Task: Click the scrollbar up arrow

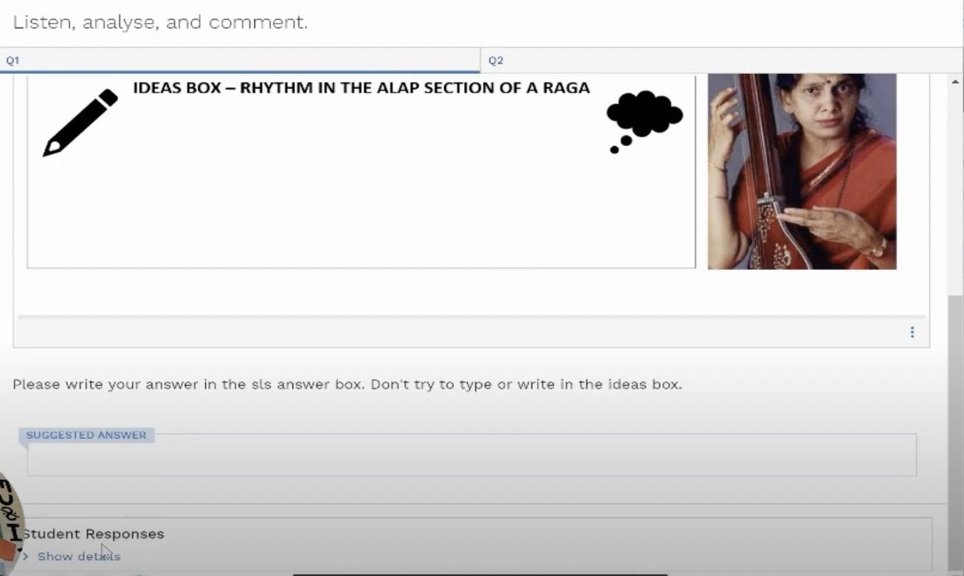Action: (x=956, y=82)
